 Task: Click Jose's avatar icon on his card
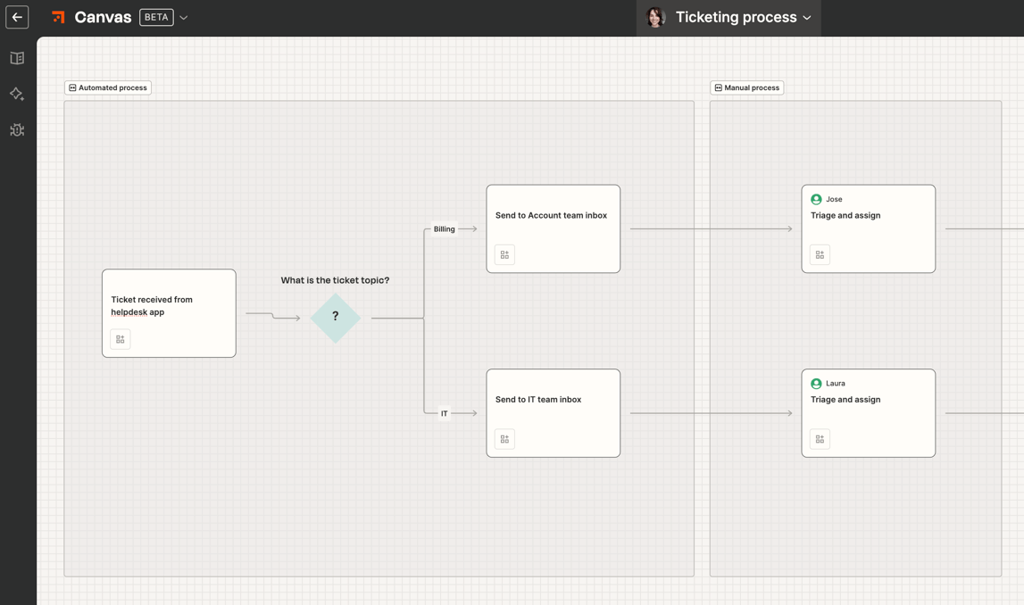tap(815, 198)
